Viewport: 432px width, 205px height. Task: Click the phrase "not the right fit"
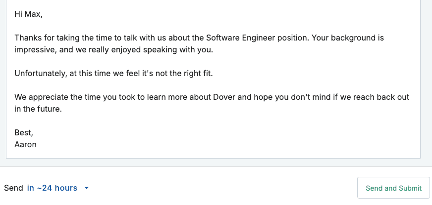pos(194,73)
